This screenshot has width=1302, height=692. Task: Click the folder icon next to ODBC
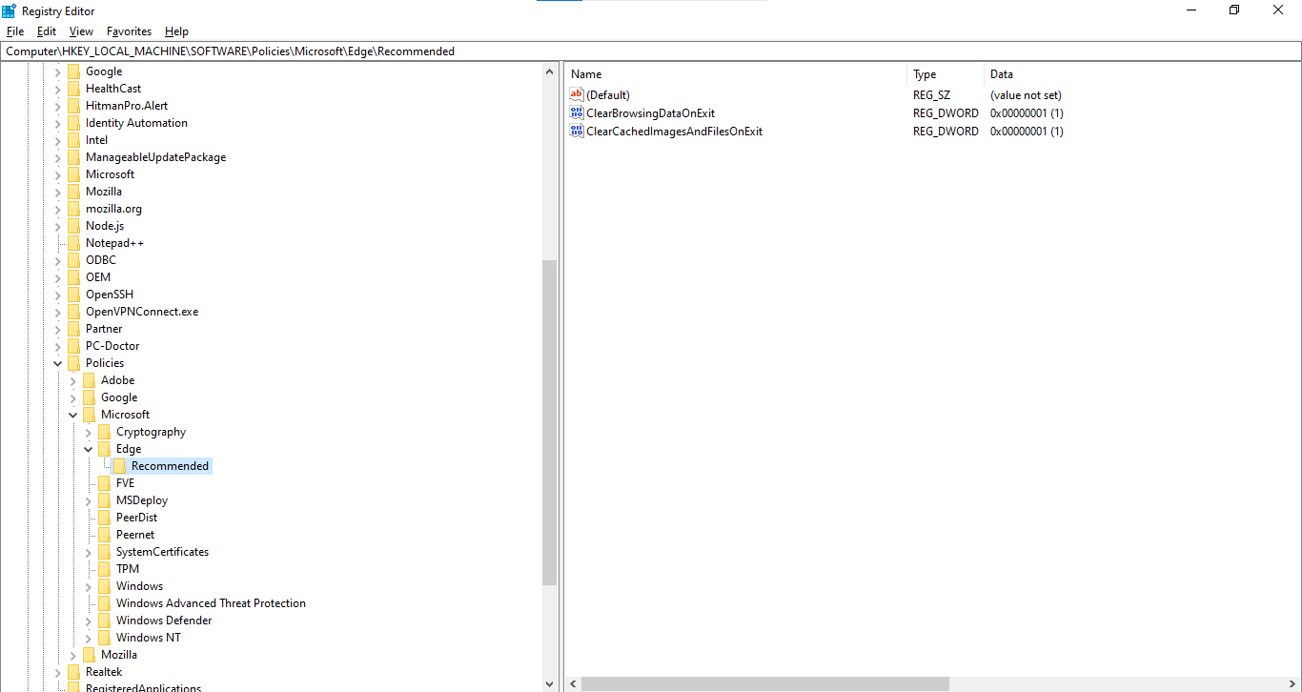(73, 260)
